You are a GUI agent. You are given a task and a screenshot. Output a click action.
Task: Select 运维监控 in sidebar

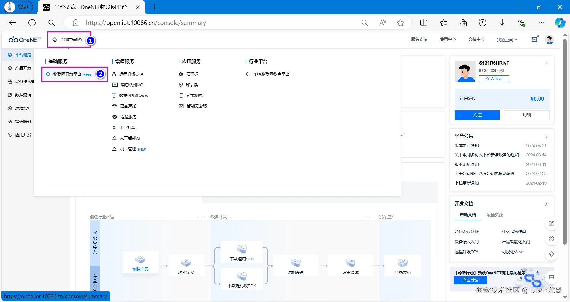click(x=20, y=108)
